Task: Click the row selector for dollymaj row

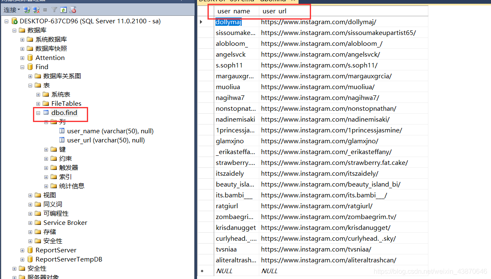Action: [x=206, y=22]
